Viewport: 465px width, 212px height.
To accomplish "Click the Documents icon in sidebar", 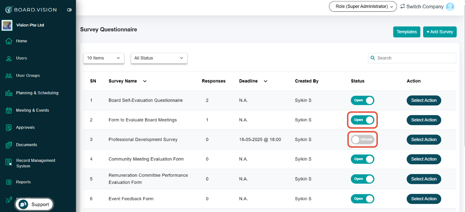I will click(x=9, y=145).
